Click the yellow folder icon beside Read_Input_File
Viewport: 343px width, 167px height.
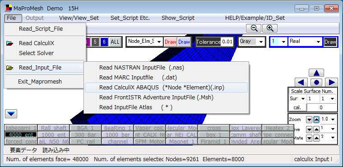(10, 68)
